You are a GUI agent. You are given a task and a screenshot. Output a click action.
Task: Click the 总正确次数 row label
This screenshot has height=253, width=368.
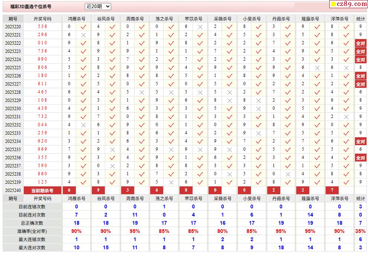32,223
